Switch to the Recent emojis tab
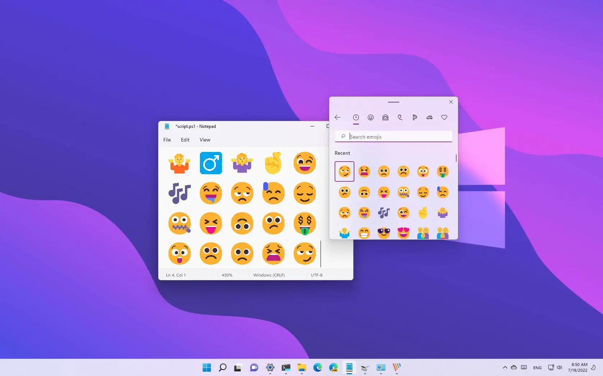This screenshot has height=376, width=603. tap(356, 117)
